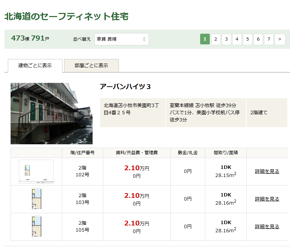This screenshot has width=290, height=249.
Task: Open the floor plan image for 103号
Action: [36, 199]
